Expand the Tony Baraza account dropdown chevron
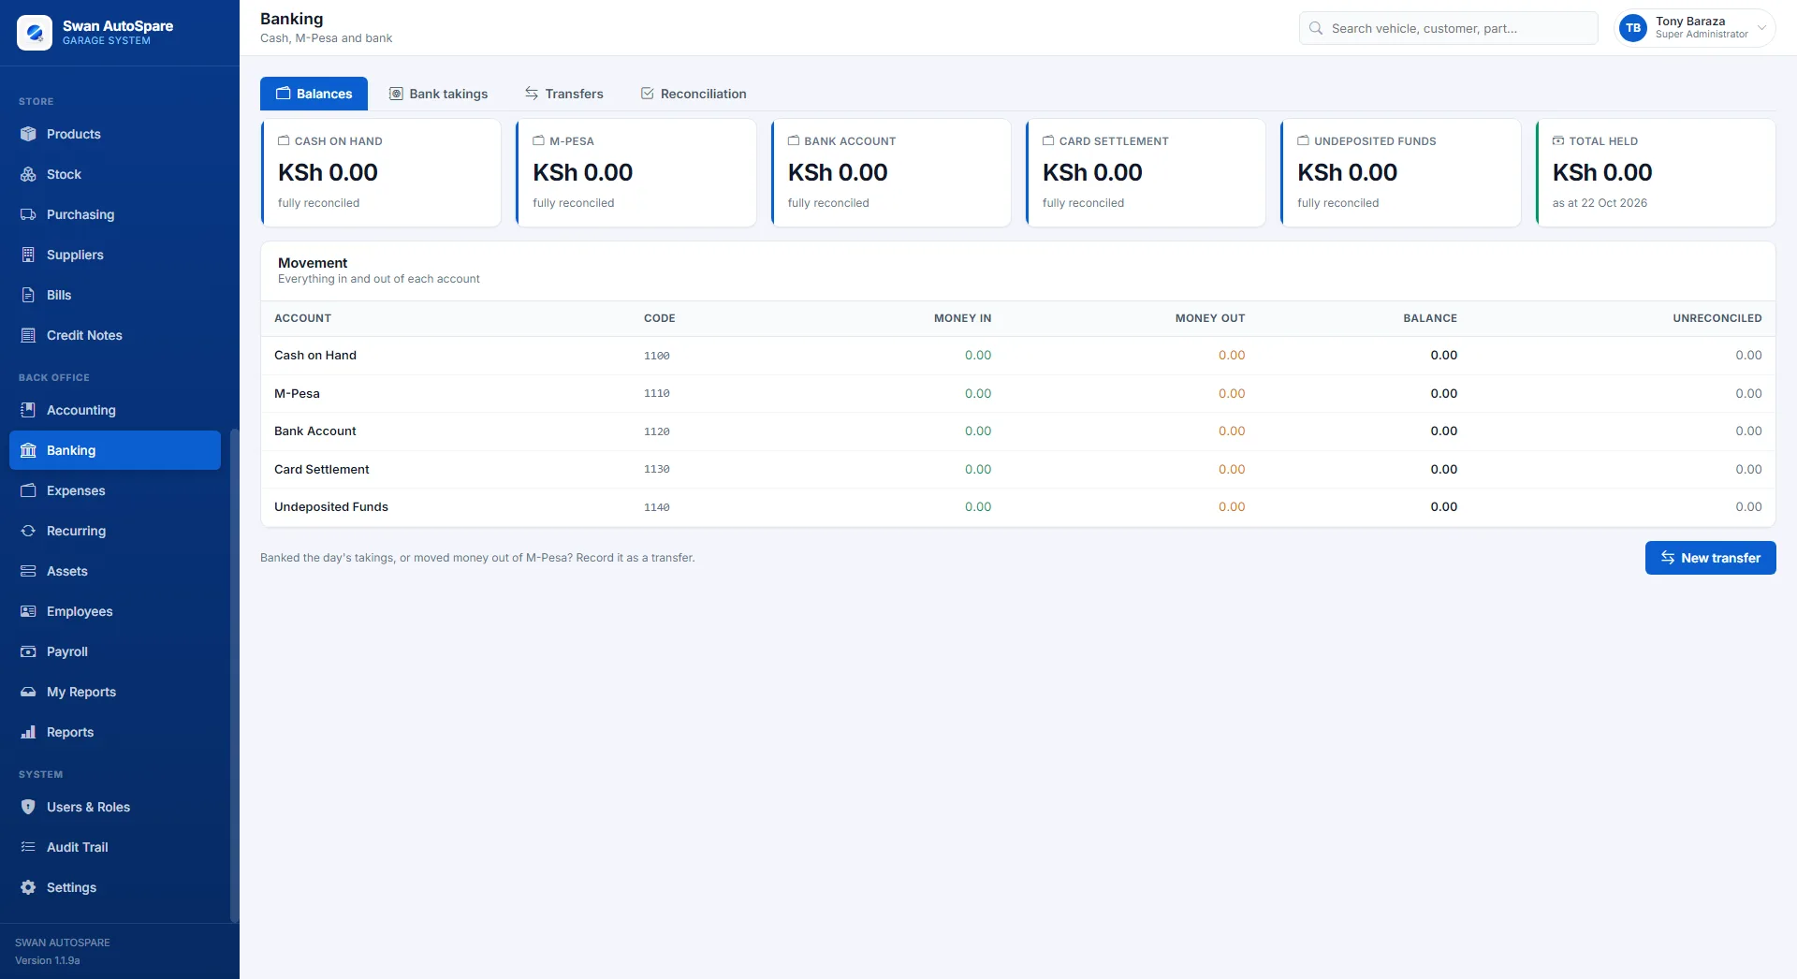1797x979 pixels. pyautogui.click(x=1761, y=28)
